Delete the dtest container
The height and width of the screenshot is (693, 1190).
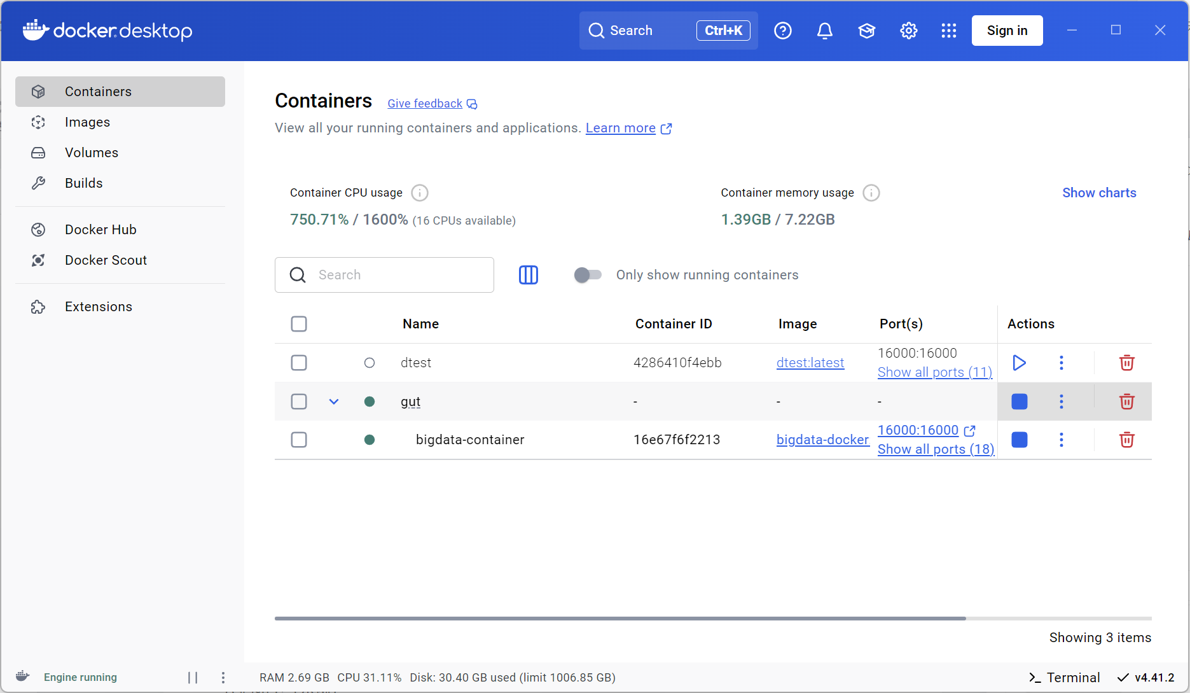(x=1127, y=363)
